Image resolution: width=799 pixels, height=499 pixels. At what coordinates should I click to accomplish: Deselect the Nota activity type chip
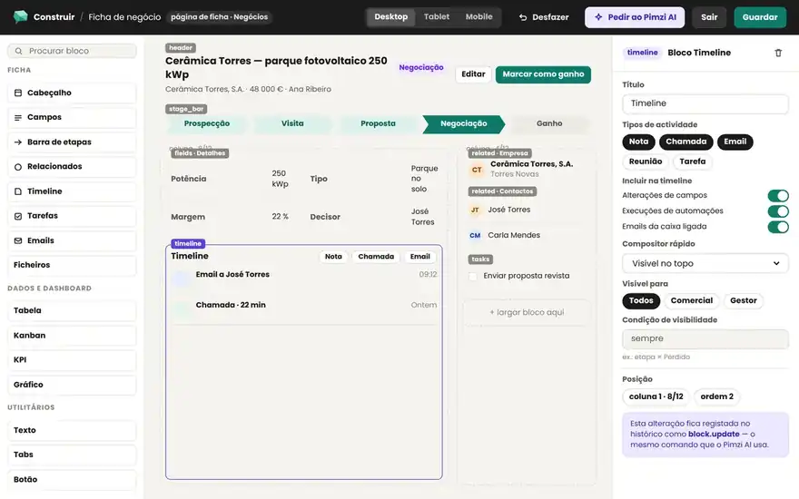(638, 142)
